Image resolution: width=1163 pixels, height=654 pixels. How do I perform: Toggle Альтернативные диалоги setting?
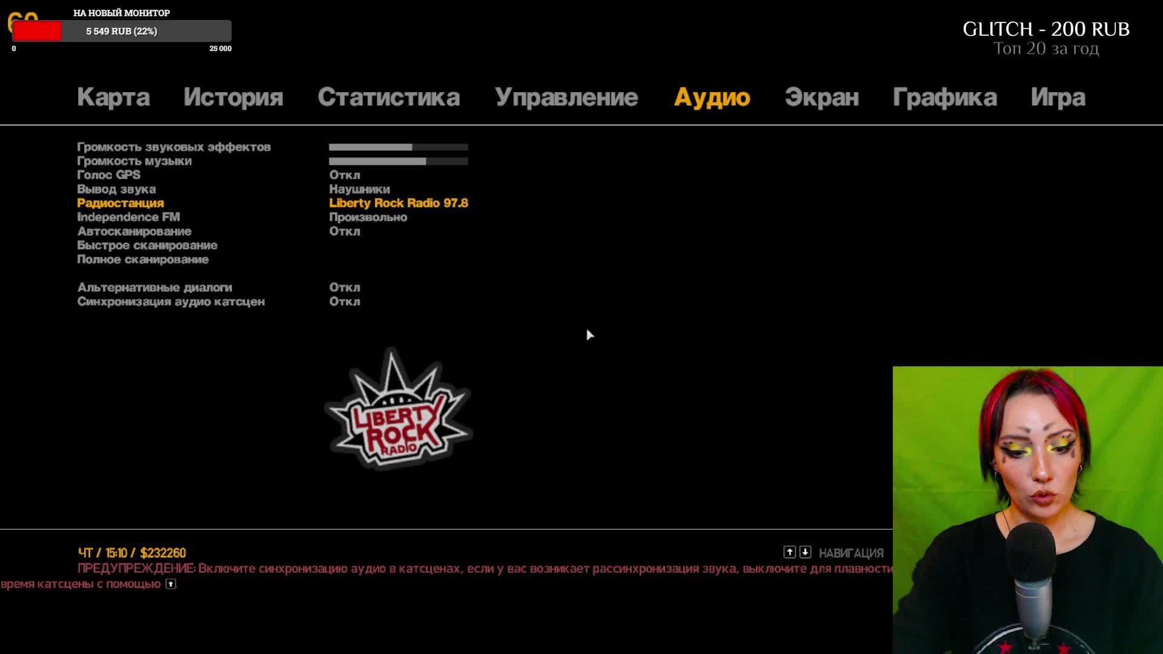pyautogui.click(x=344, y=288)
